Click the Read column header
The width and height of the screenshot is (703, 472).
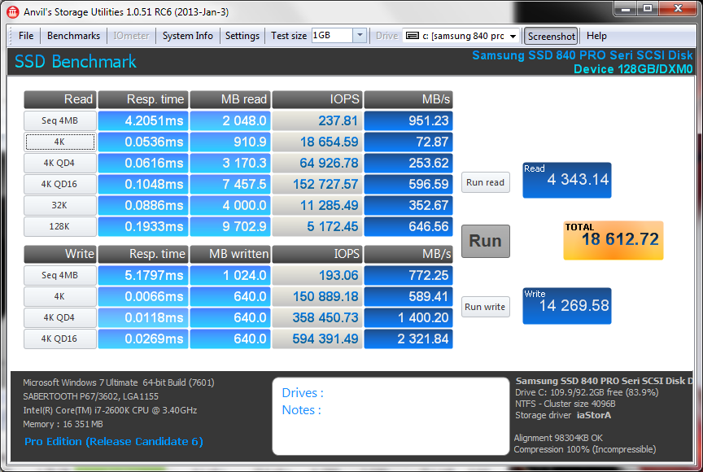[x=59, y=99]
